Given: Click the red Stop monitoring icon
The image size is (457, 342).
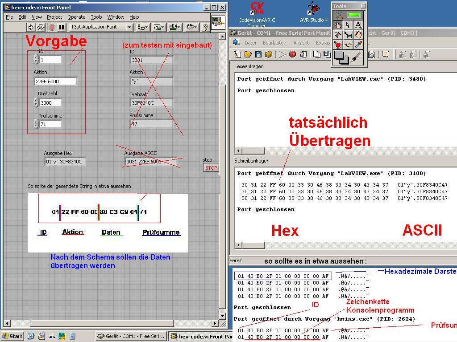Looking at the screenshot, I should click(x=292, y=54).
